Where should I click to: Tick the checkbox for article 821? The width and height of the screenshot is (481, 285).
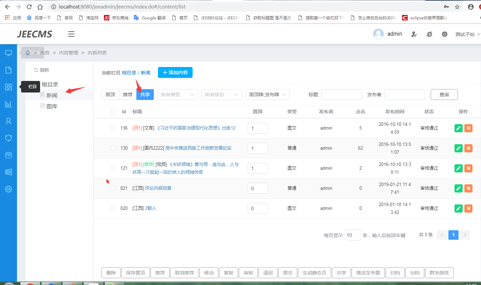coord(113,188)
